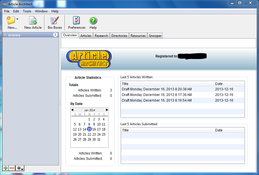Open the dropdown arrow beside New...
Viewport: 259px width, 175px height.
point(17,19)
